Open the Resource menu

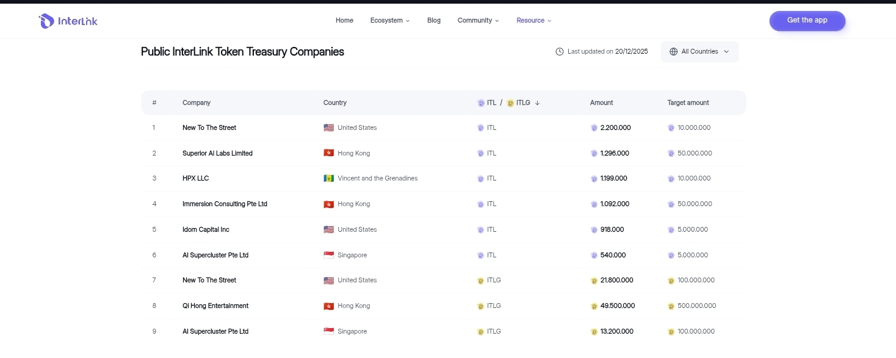[534, 21]
